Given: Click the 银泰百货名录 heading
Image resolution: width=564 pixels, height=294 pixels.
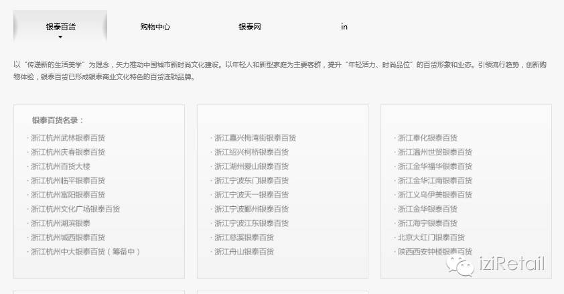Looking at the screenshot, I should [x=58, y=121].
